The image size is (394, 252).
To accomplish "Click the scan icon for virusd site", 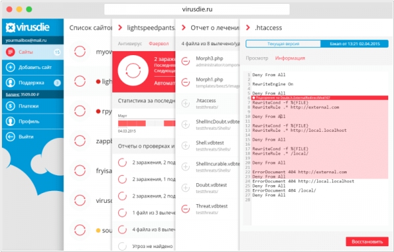I will [x=79, y=200].
